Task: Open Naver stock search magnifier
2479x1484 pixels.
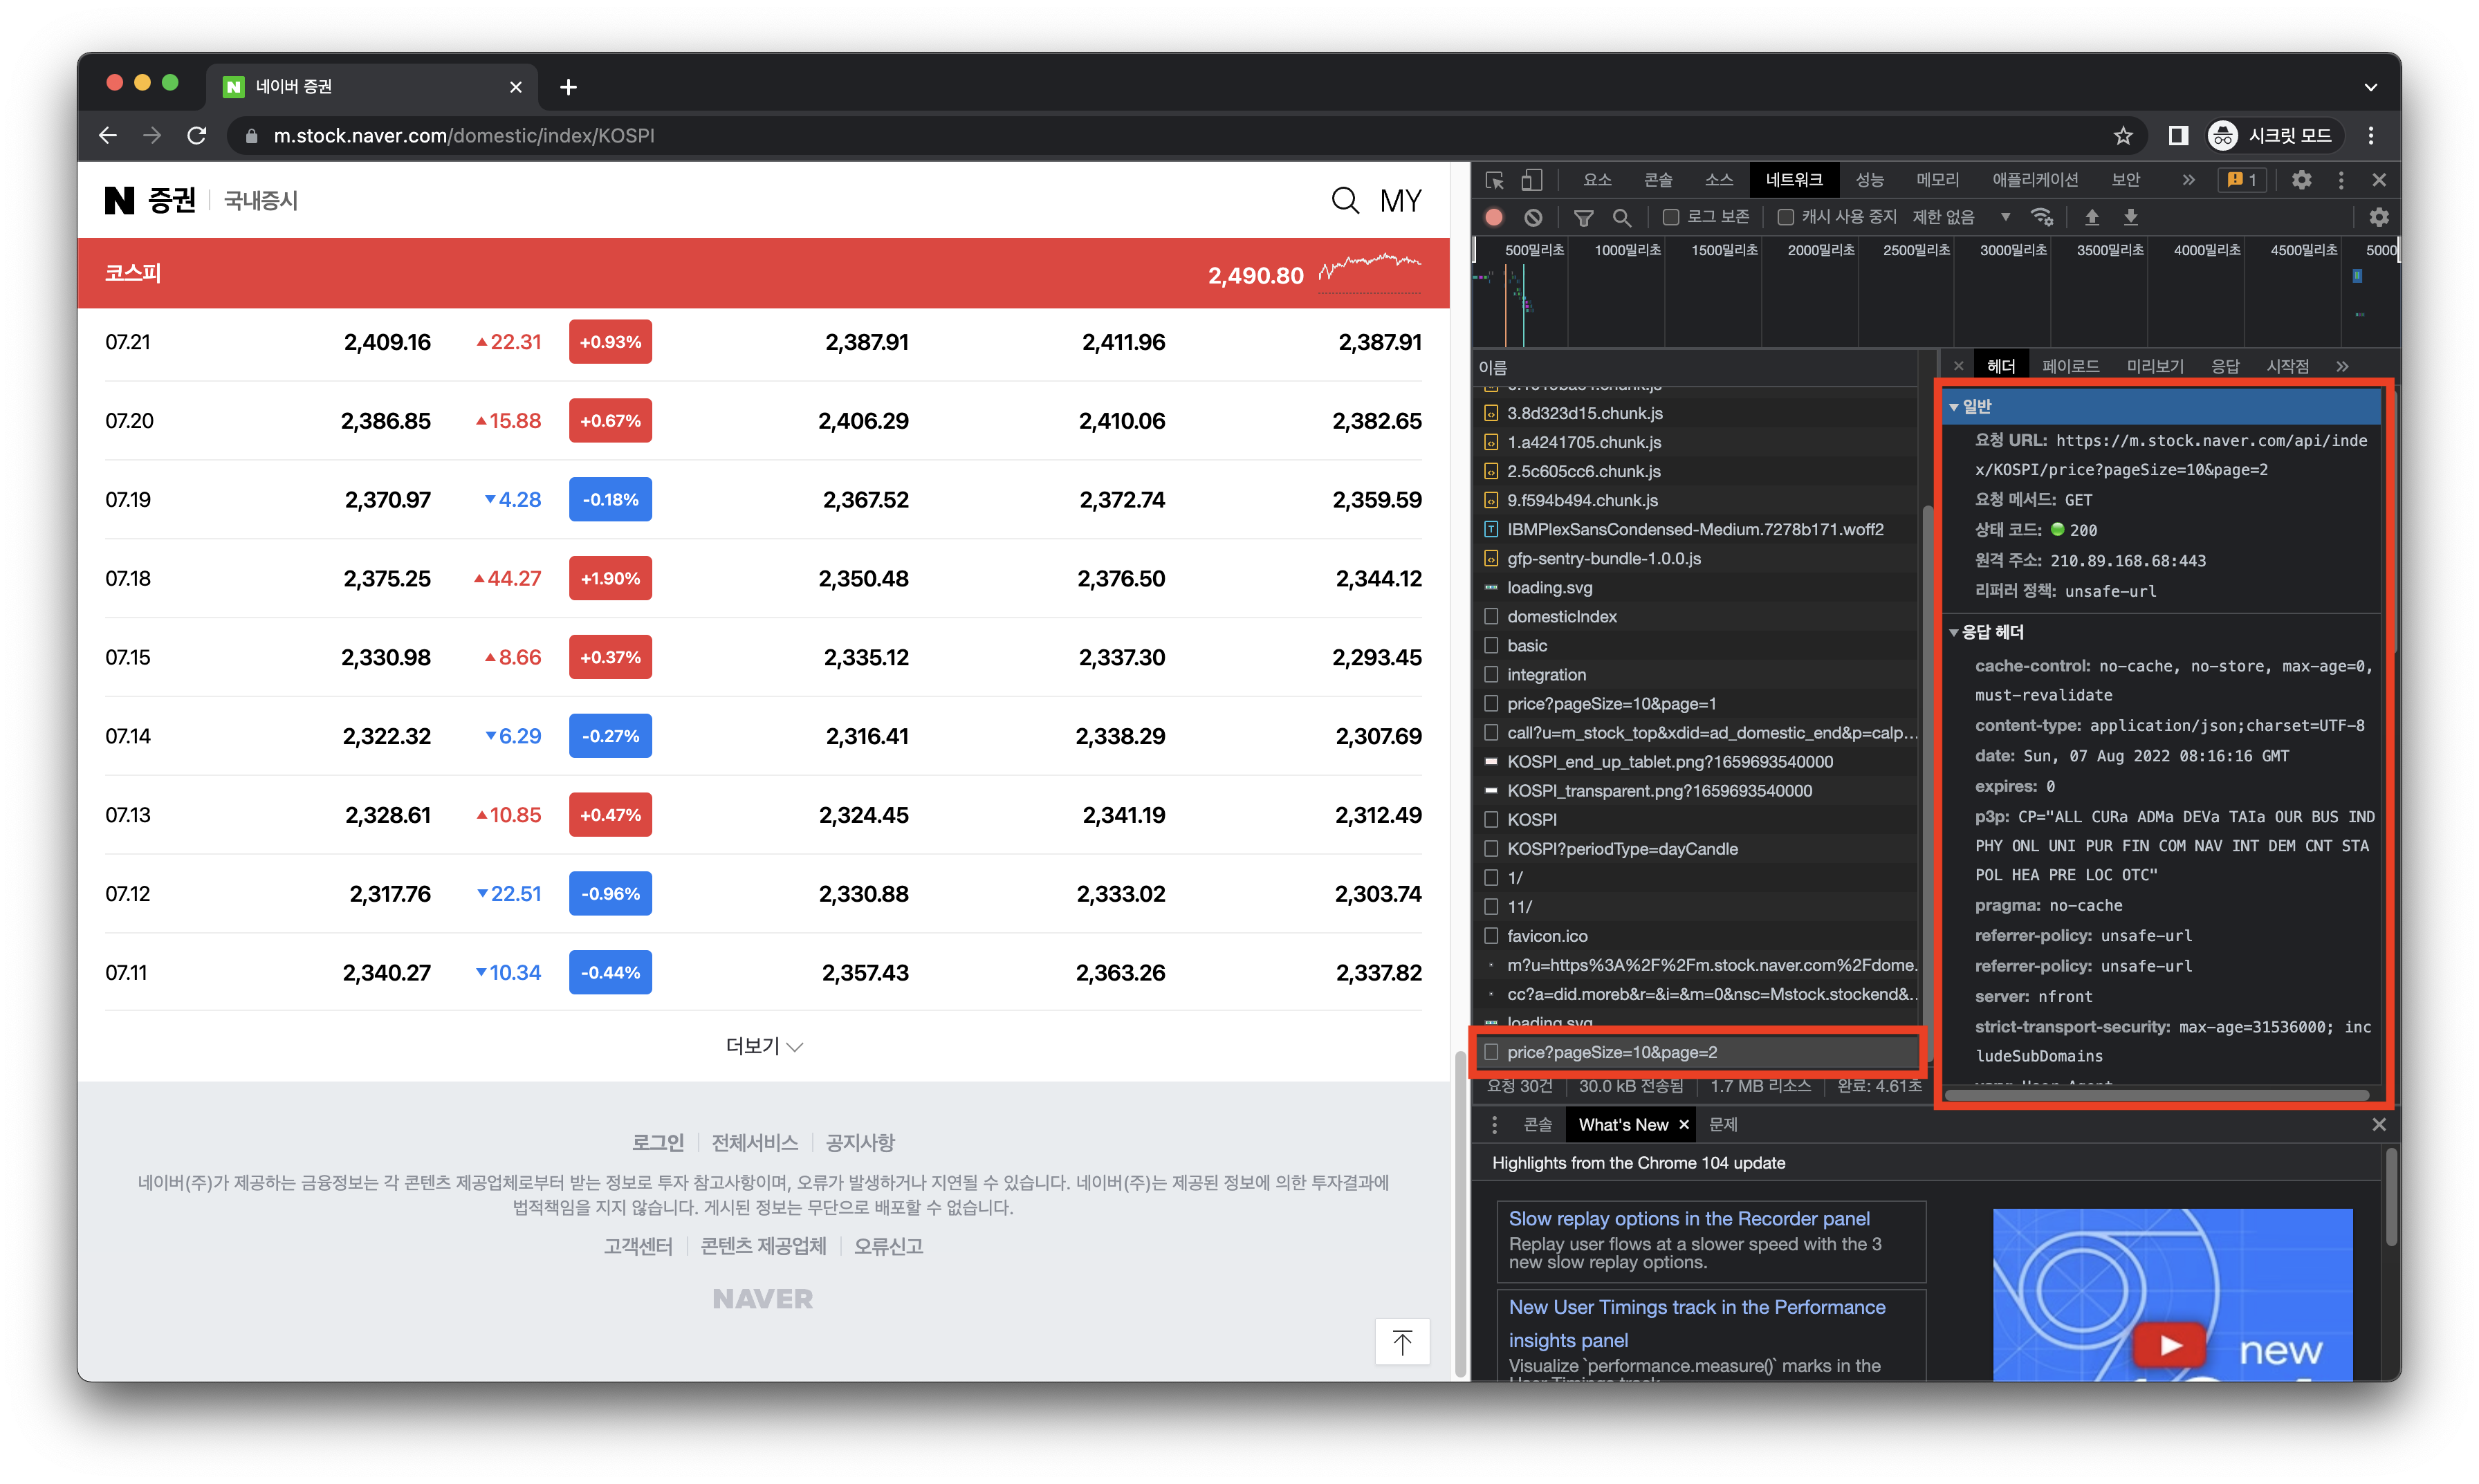Action: tap(1345, 201)
